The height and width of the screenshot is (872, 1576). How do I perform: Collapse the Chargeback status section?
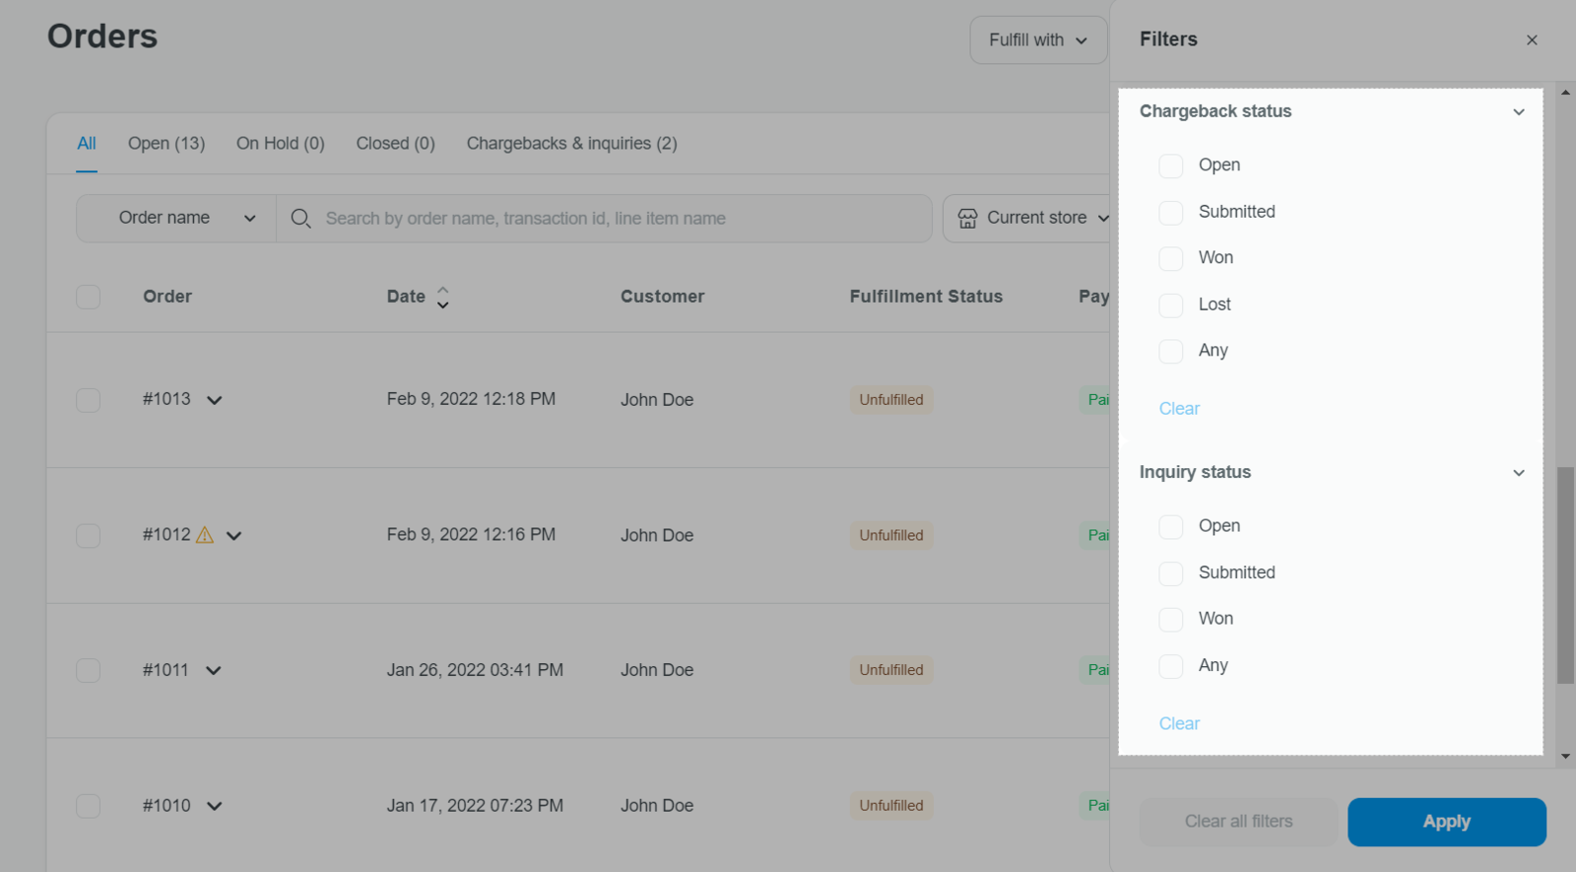1518,112
